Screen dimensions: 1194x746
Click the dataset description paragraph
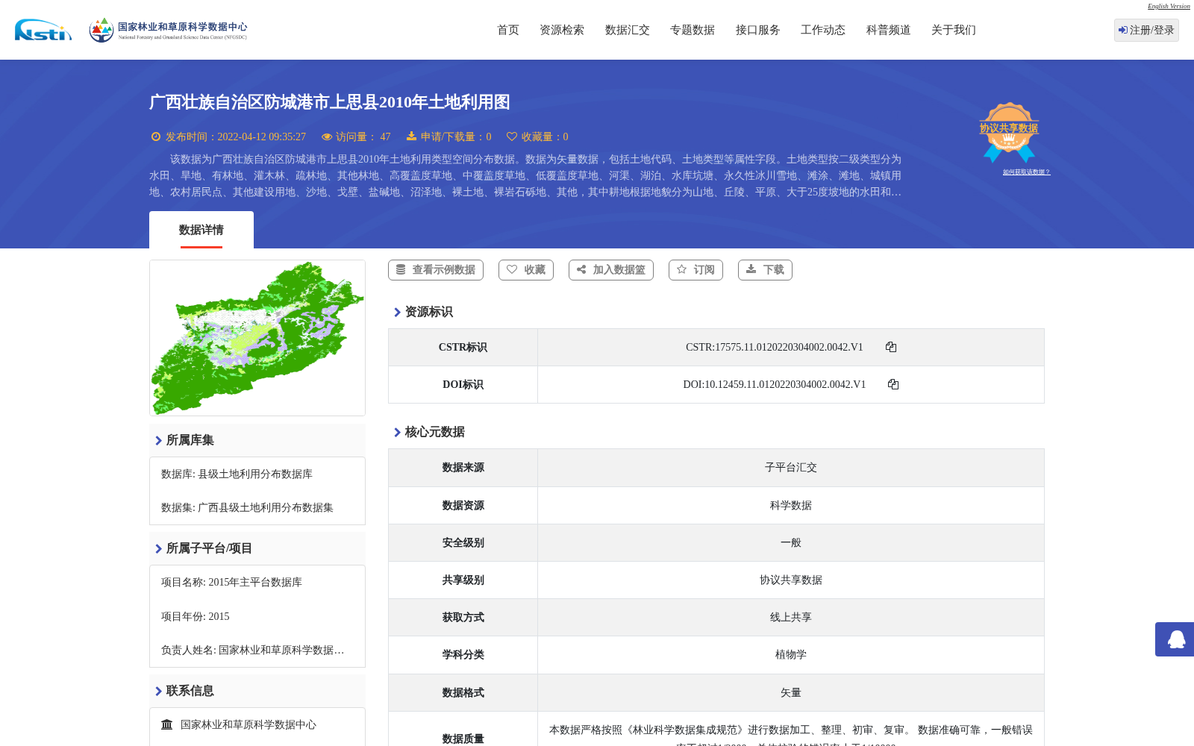525,175
